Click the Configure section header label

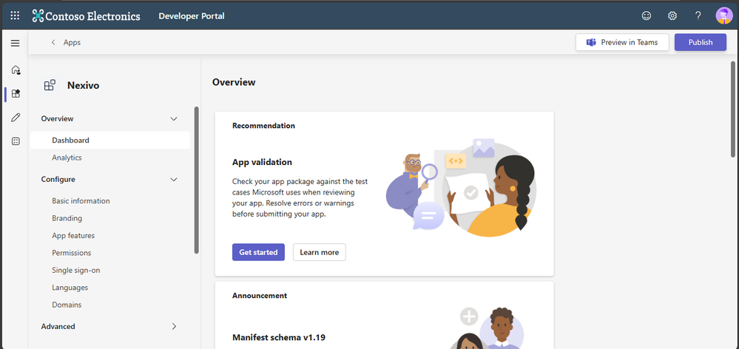[x=58, y=180]
